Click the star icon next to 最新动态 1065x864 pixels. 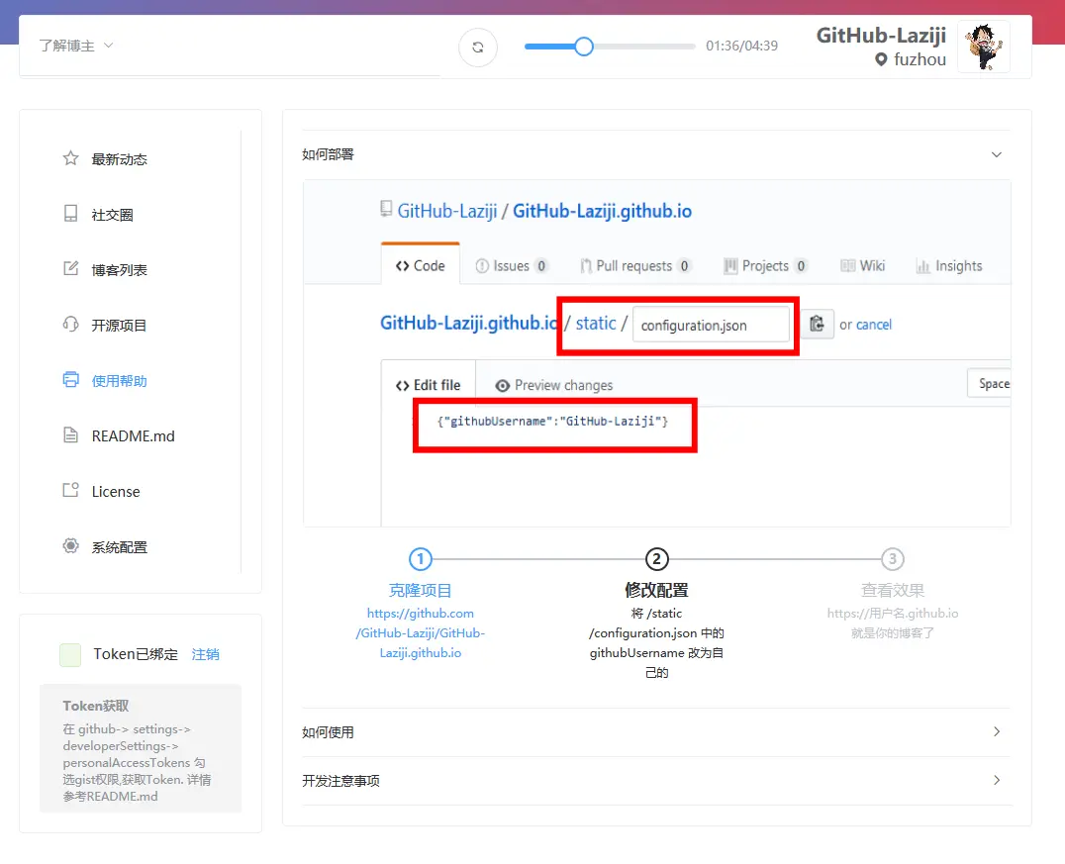(x=70, y=159)
